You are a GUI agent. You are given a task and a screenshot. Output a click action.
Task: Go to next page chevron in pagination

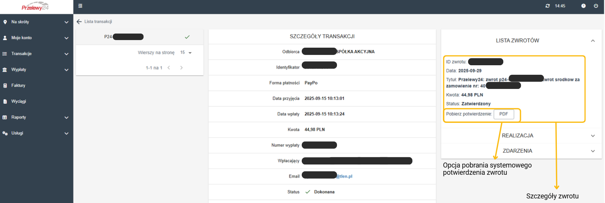point(181,68)
